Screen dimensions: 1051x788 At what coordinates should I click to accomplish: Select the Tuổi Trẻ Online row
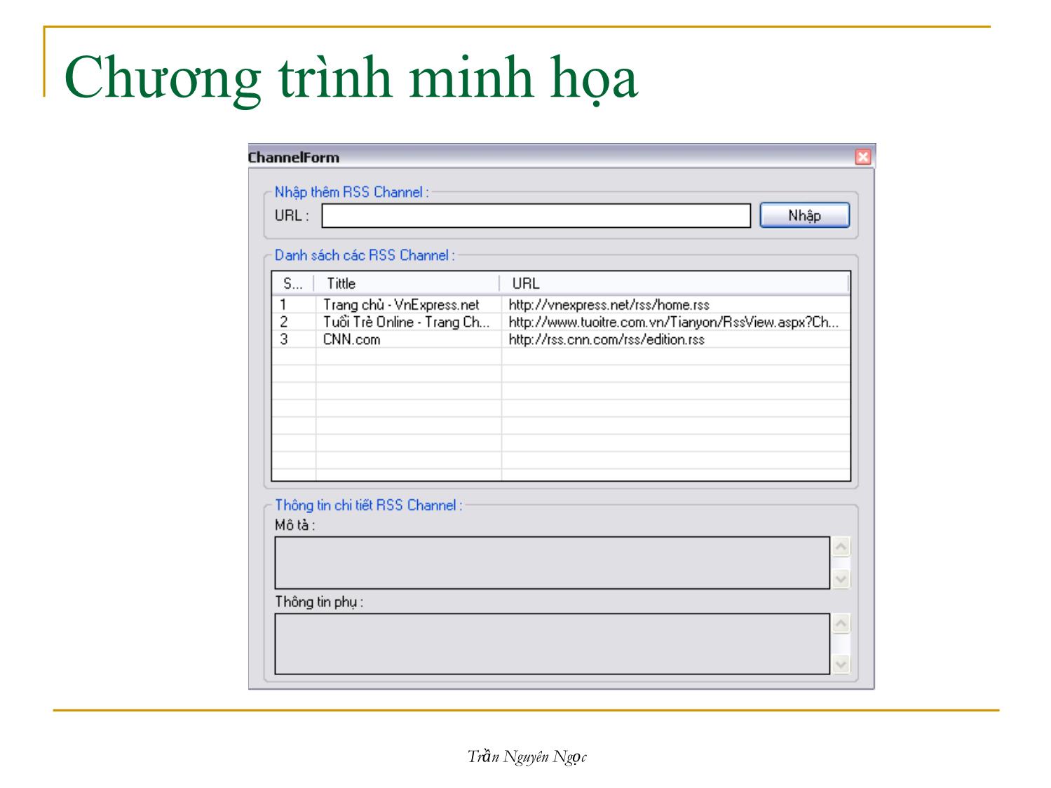(561, 322)
